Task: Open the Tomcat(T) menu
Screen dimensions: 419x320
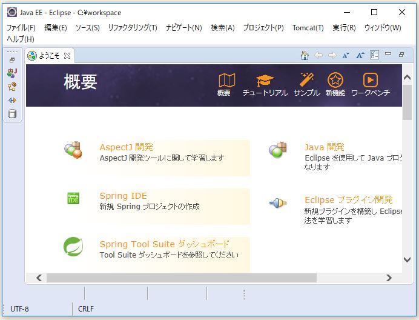Action: pyautogui.click(x=308, y=27)
